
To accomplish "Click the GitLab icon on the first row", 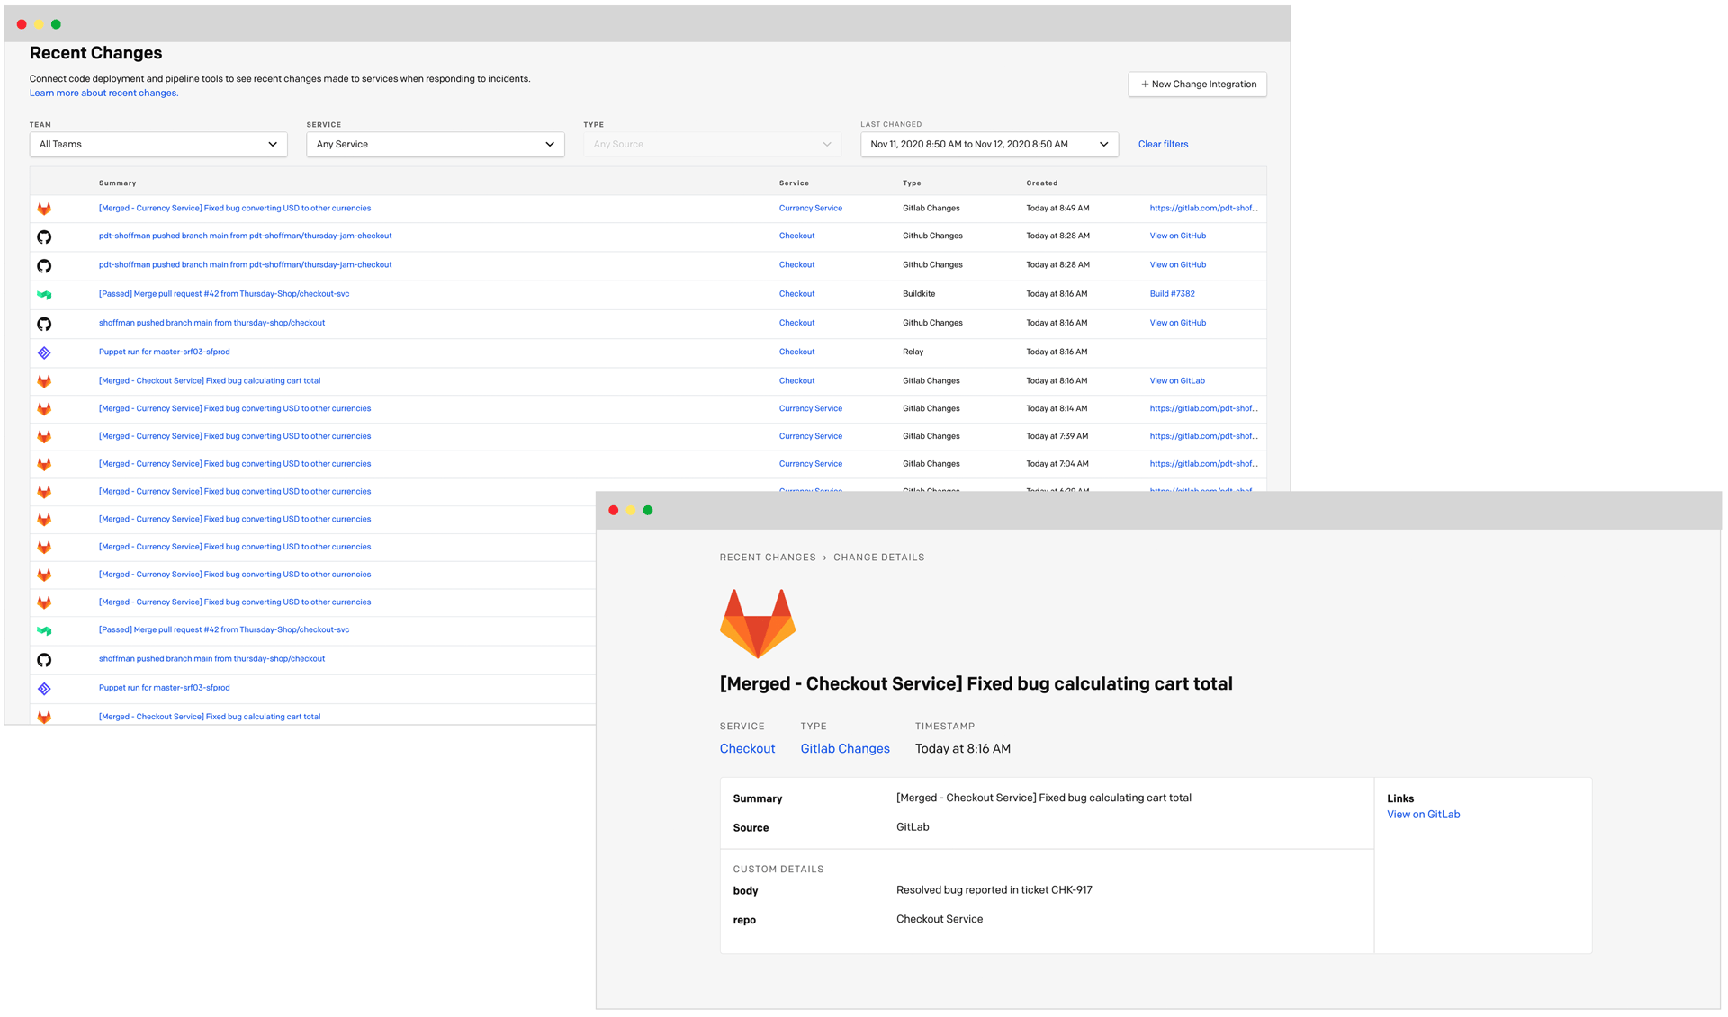I will coord(44,209).
